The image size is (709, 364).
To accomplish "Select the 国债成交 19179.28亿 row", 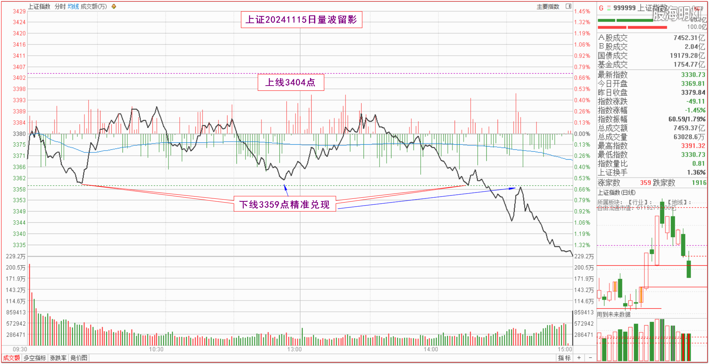I will click(652, 56).
